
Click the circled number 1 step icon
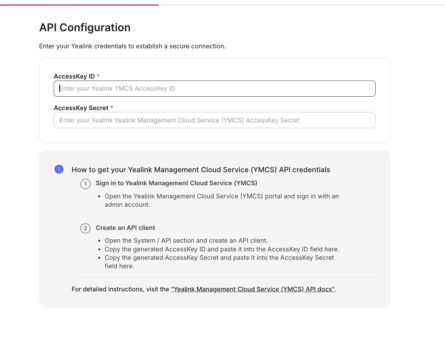point(85,184)
